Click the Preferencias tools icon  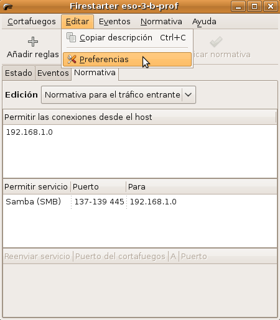click(x=72, y=59)
